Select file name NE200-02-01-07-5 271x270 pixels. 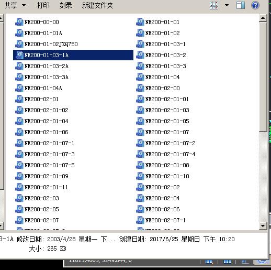click(x=49, y=165)
